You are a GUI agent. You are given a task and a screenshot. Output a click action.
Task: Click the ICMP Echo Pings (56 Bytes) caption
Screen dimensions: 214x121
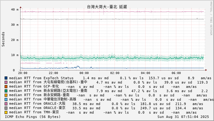coord(33,117)
